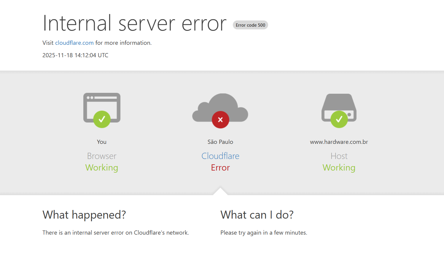Click the What happened? heading
444x253 pixels.
coord(84,215)
